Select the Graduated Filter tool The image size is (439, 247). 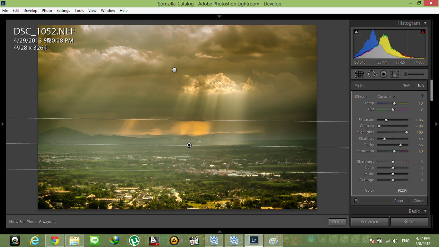pyautogui.click(x=395, y=74)
